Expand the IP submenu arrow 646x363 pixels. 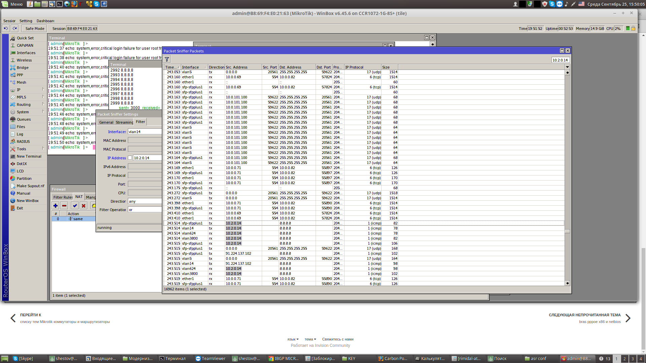point(43,90)
